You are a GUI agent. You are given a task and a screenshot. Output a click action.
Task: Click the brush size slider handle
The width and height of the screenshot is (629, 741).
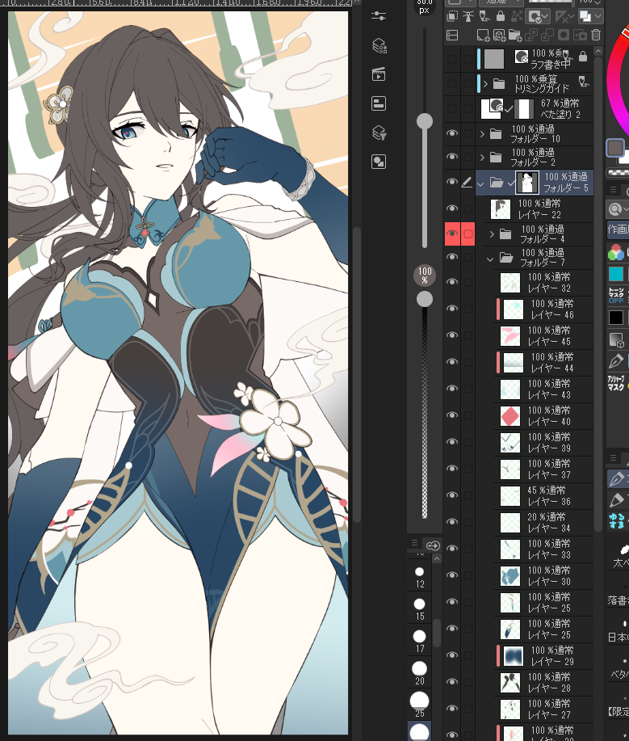click(425, 121)
